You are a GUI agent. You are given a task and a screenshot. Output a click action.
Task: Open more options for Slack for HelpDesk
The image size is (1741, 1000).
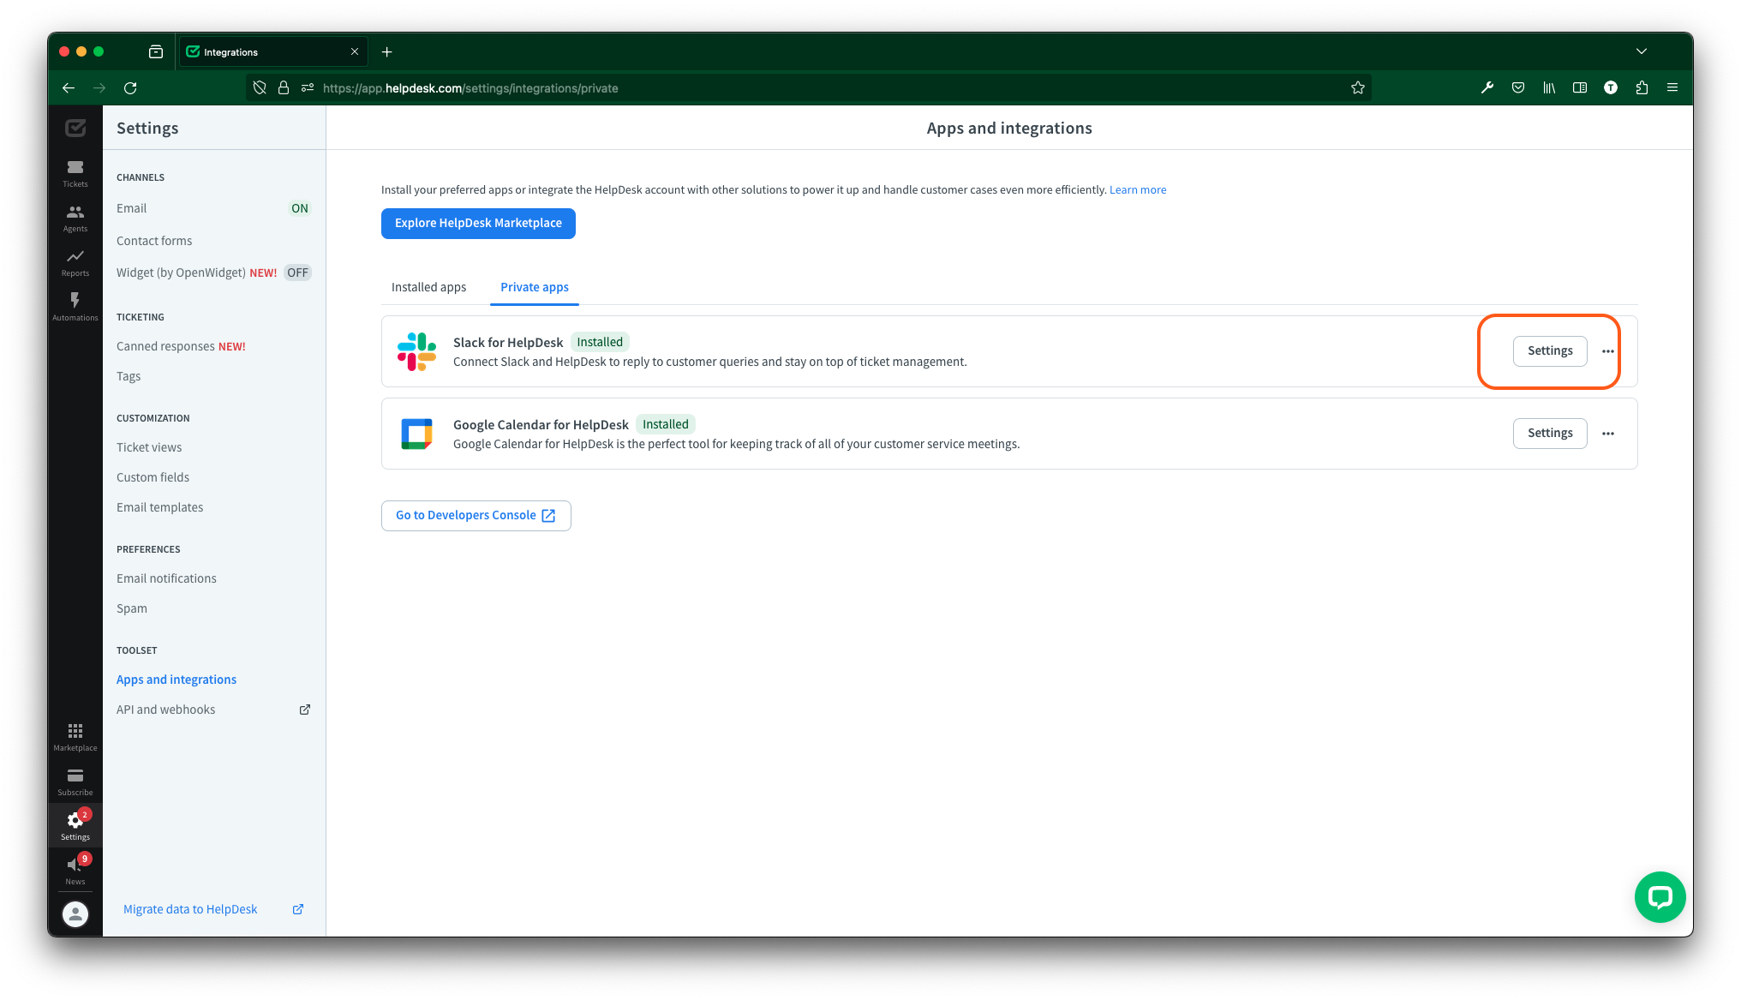[x=1608, y=351]
